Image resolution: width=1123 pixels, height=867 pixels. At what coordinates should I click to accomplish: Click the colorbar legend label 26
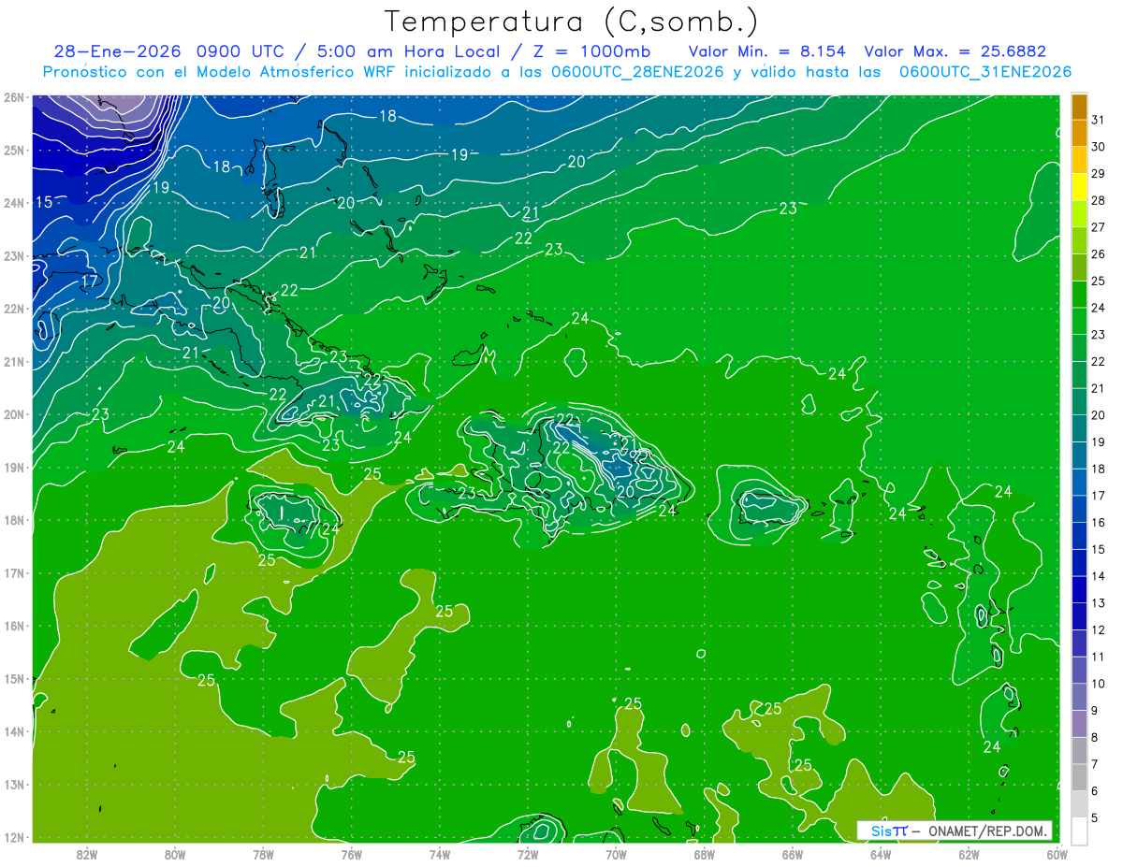click(x=1099, y=254)
